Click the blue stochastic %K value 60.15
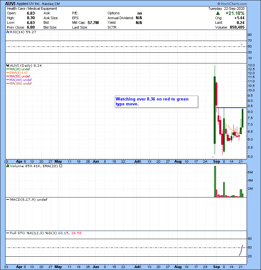Viewport: 261px width, 270px height. click(x=63, y=233)
